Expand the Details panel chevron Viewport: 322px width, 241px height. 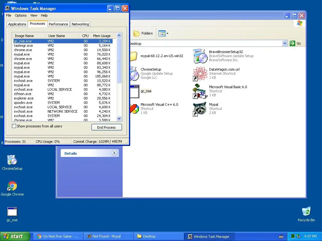point(114,153)
